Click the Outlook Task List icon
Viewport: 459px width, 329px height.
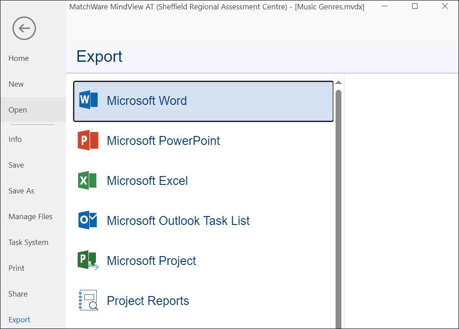click(x=88, y=221)
